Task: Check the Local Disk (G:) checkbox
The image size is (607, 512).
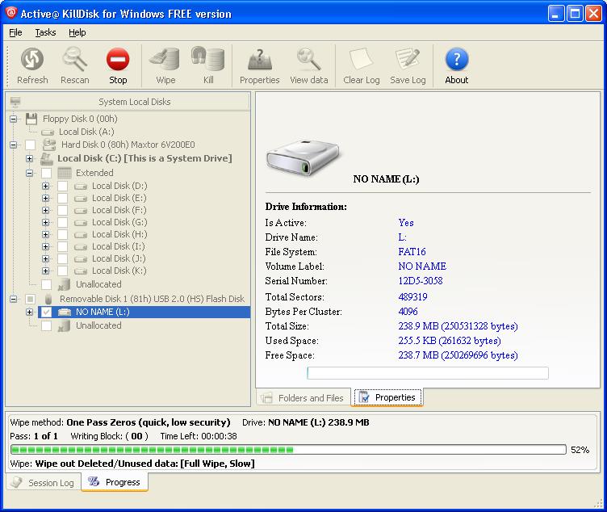Action: click(63, 223)
